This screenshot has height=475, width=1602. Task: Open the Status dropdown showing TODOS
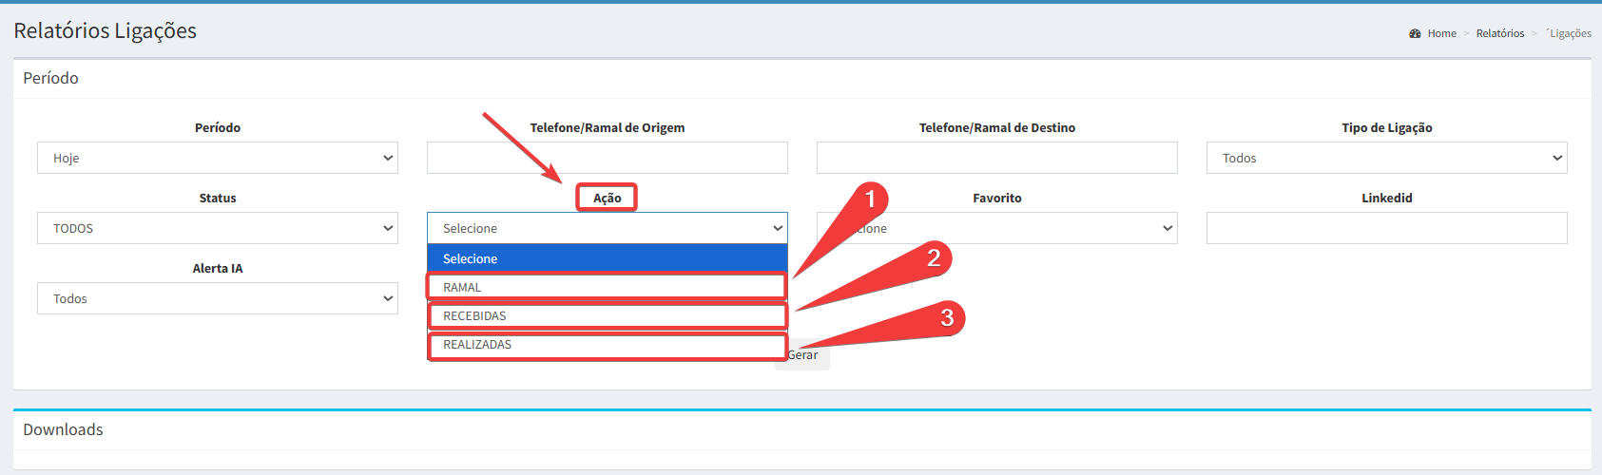[x=217, y=228]
